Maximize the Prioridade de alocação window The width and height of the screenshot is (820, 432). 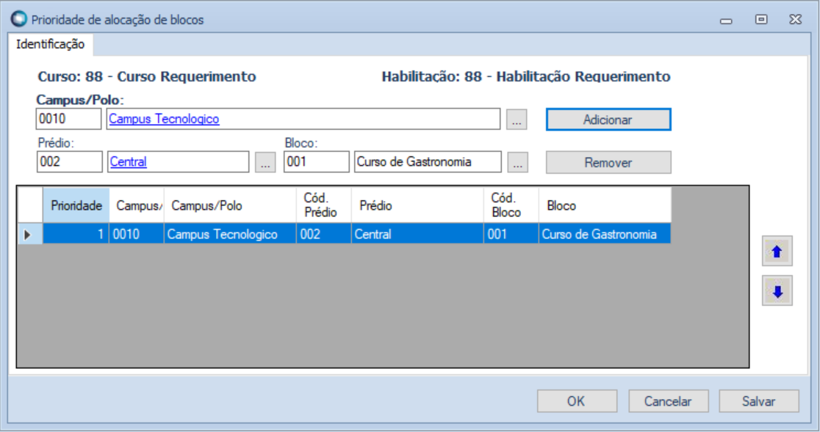coord(761,20)
